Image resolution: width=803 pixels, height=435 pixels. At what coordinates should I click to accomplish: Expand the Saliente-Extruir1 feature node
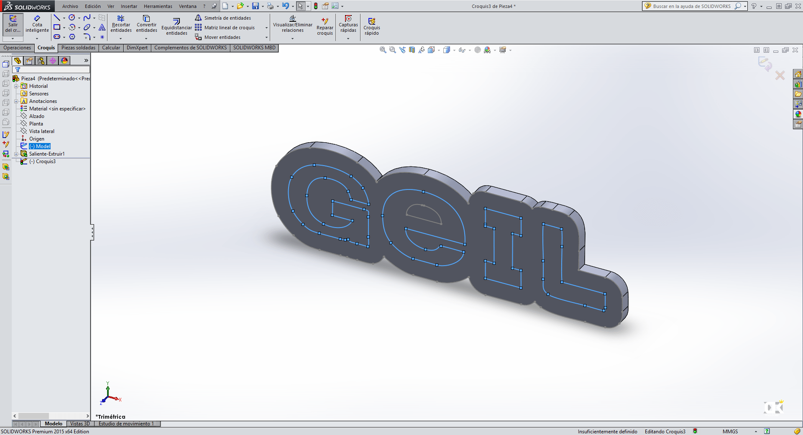click(x=16, y=154)
